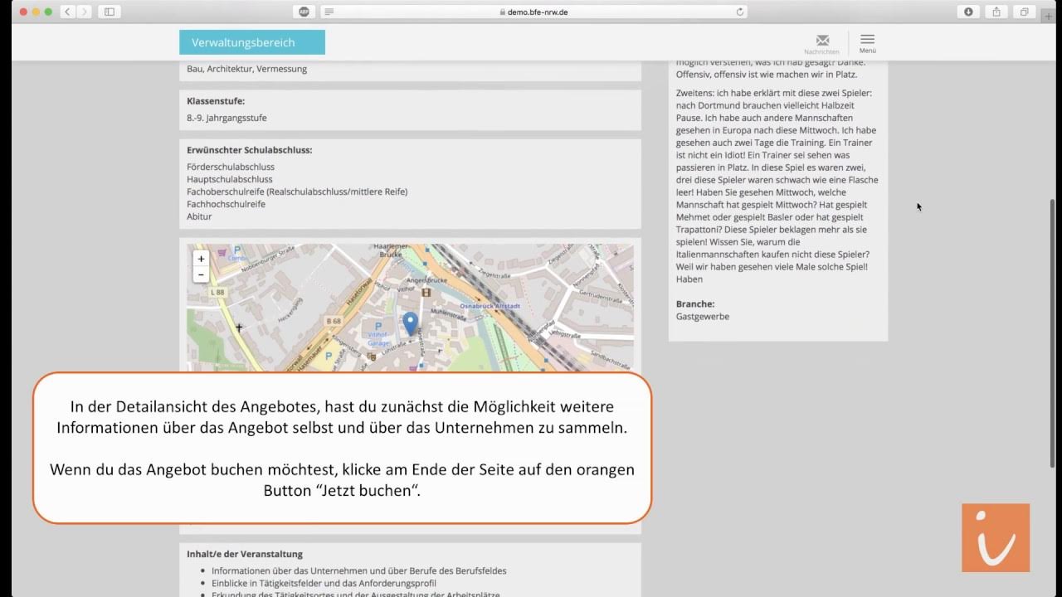Open the Verwaltungsbereich button

252,42
